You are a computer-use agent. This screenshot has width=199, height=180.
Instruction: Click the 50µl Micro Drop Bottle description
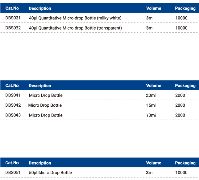click(50, 173)
